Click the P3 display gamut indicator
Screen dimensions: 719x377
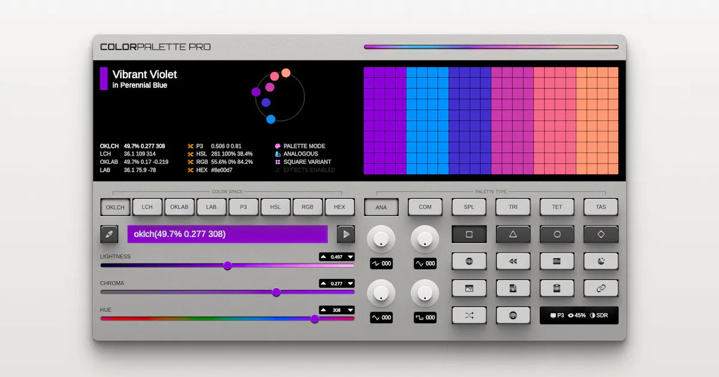557,315
